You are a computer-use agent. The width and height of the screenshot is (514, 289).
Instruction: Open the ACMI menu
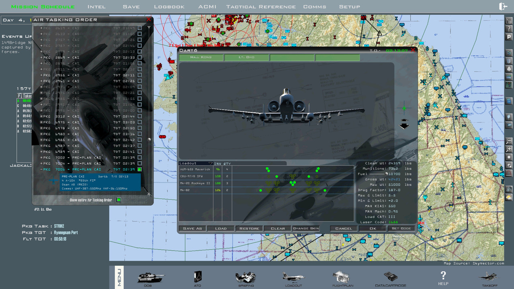(207, 7)
